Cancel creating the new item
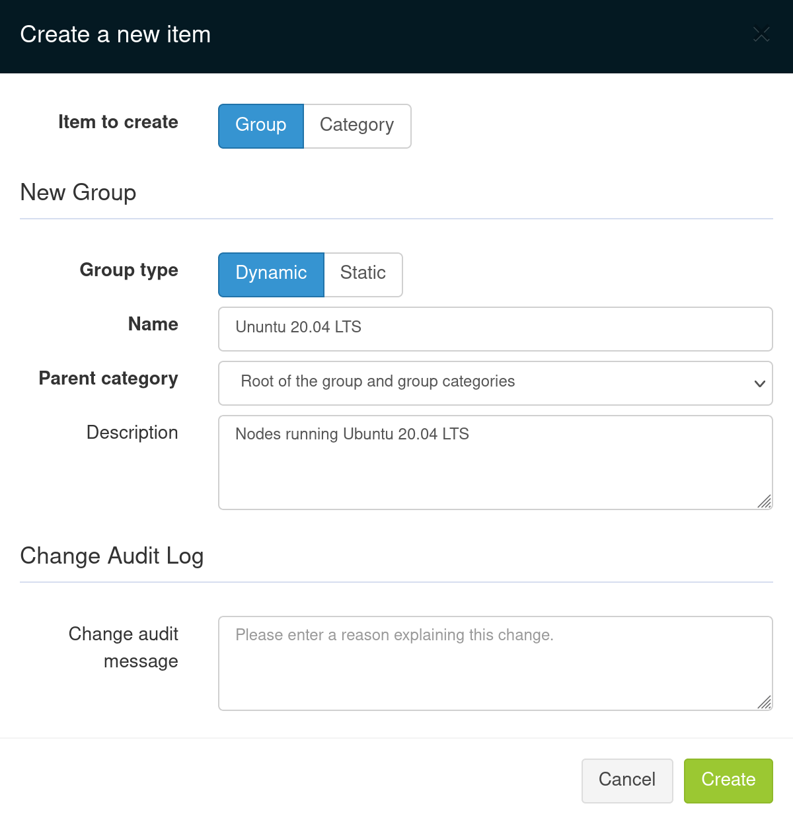Screen dimensions: 793x820 pos(626,780)
